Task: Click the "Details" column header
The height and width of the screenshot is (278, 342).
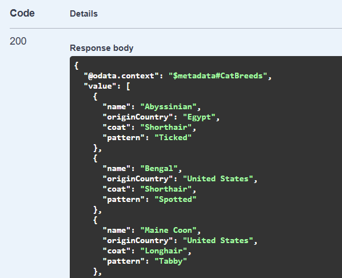Action: point(83,14)
